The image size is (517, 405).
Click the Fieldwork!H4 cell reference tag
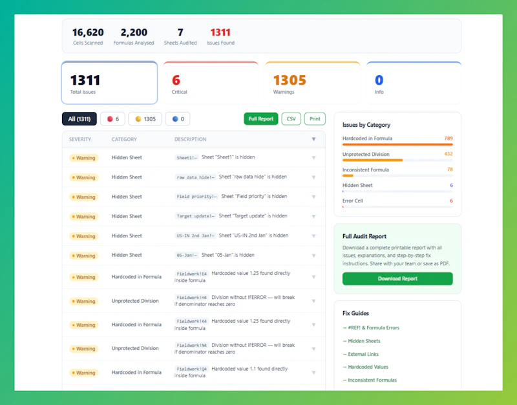click(191, 298)
